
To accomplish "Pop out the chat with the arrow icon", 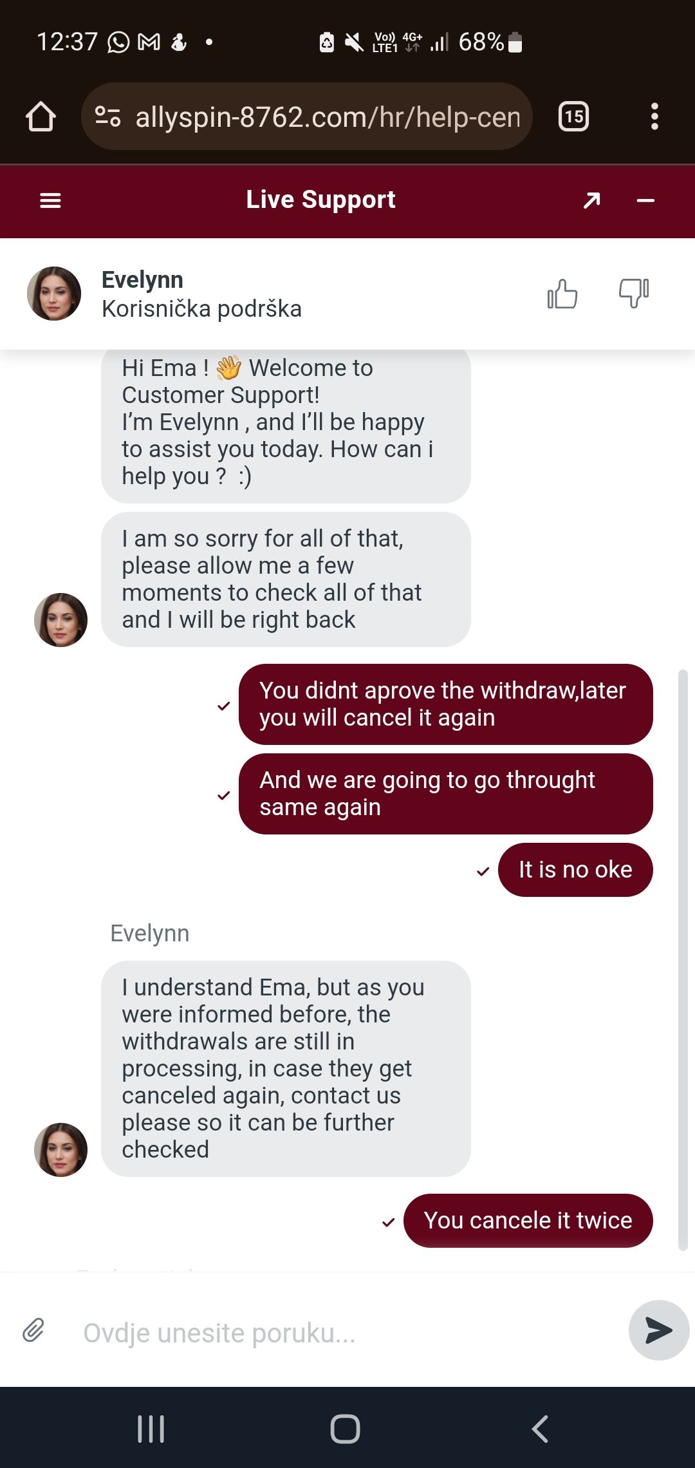I will click(x=591, y=201).
